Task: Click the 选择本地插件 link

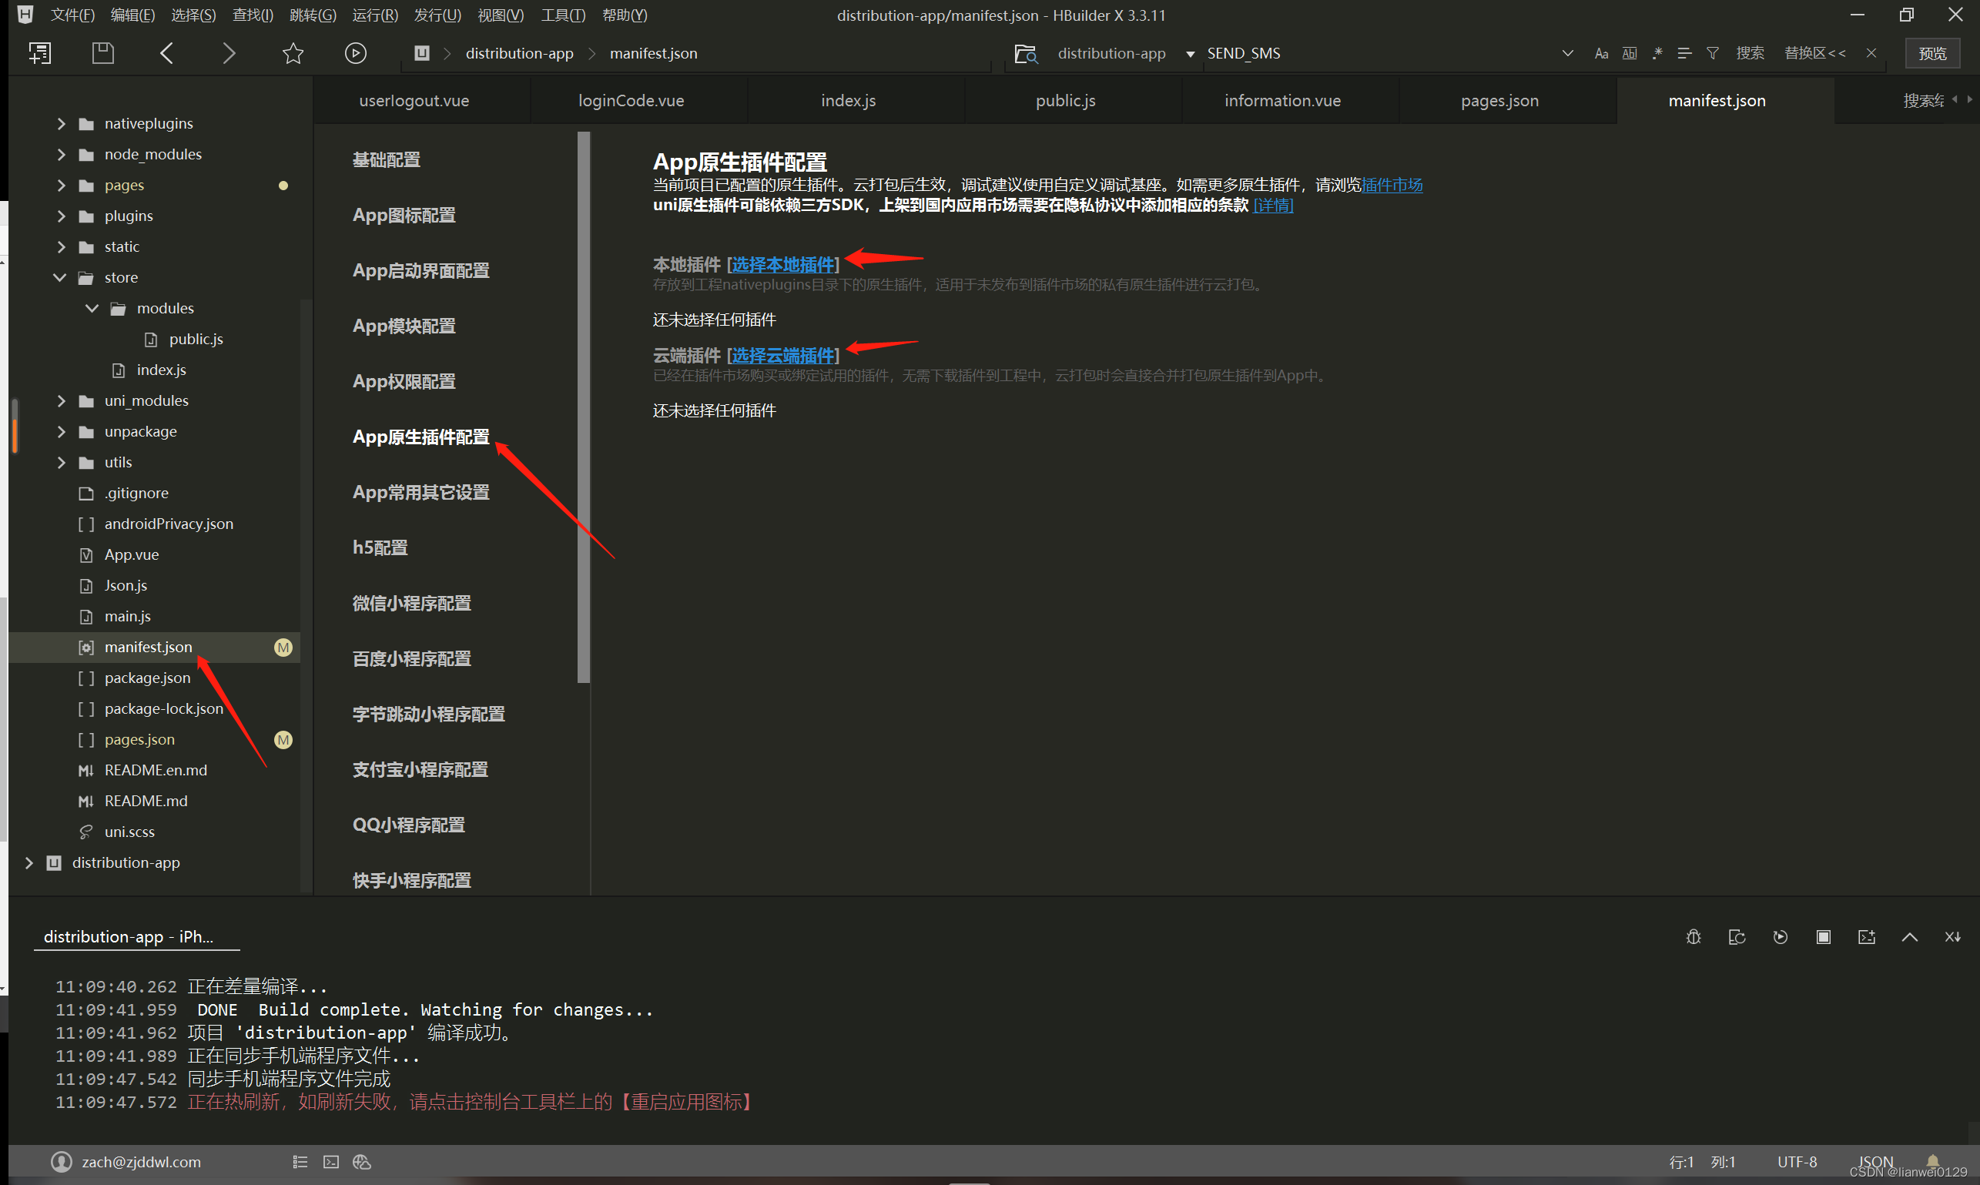Action: pos(782,264)
